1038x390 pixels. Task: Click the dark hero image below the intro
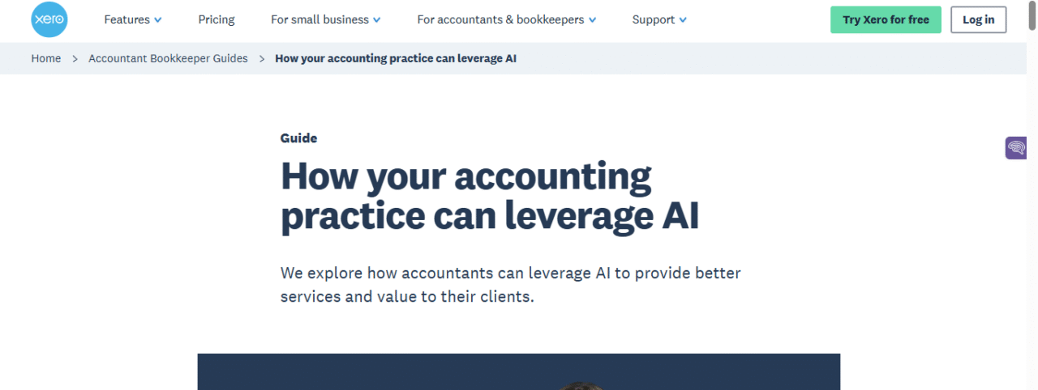[519, 372]
